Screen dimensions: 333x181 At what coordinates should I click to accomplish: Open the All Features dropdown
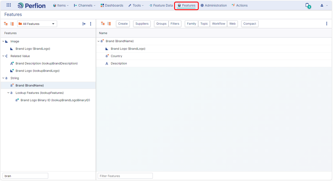(x=37, y=24)
